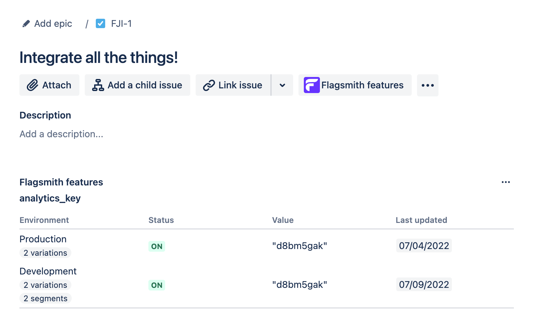542x326 pixels.
Task: Click the pencil icon next to Add epic
Action: pyautogui.click(x=26, y=23)
